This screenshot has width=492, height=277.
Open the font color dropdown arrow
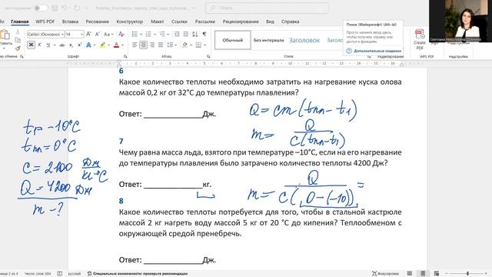(x=122, y=45)
